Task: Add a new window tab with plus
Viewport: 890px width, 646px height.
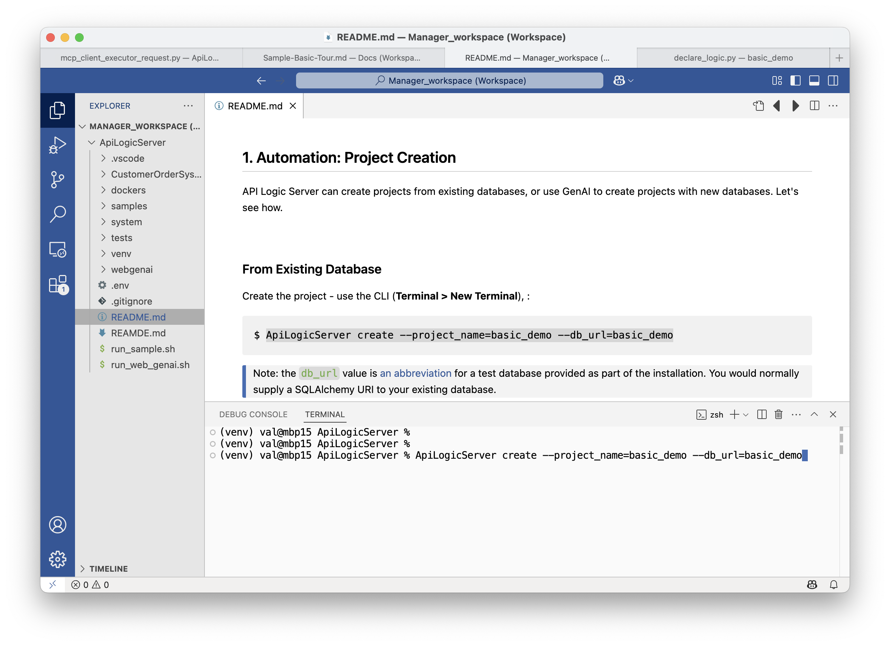Action: 839,58
